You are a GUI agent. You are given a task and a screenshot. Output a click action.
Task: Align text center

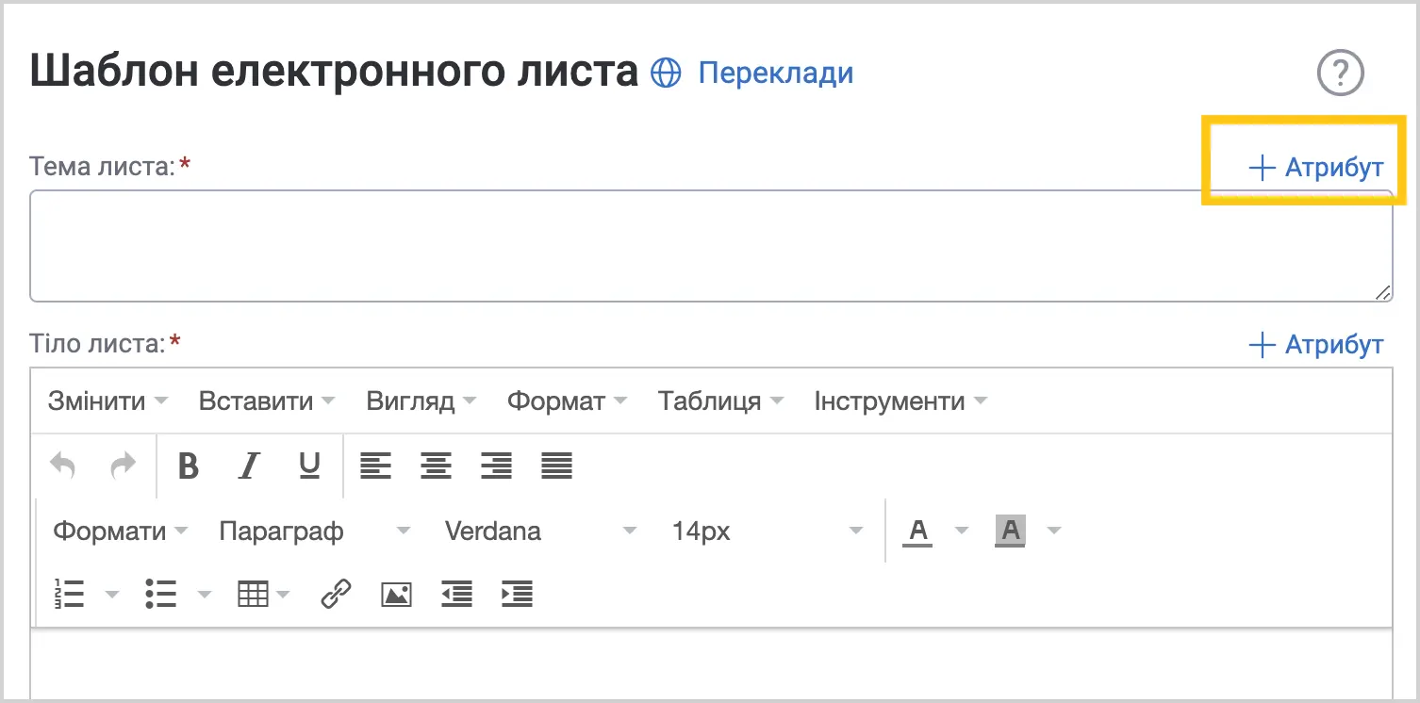pyautogui.click(x=436, y=466)
